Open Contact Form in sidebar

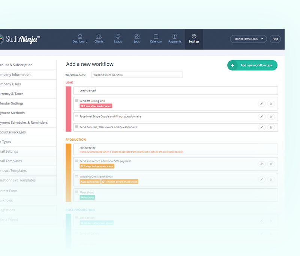(x=28, y=191)
